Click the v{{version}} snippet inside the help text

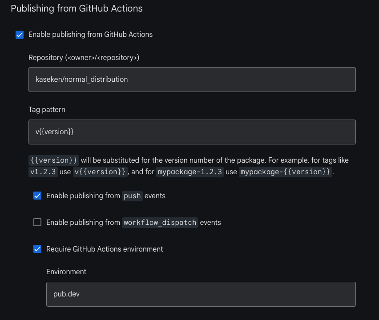100,172
